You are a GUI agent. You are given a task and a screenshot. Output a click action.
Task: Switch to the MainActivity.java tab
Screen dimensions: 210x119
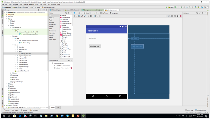pyautogui.click(x=56, y=10)
